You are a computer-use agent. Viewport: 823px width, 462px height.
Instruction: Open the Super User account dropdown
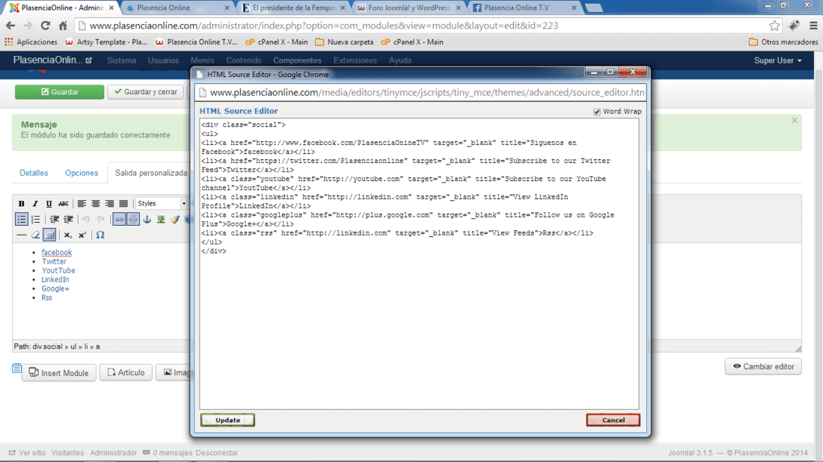pos(778,61)
